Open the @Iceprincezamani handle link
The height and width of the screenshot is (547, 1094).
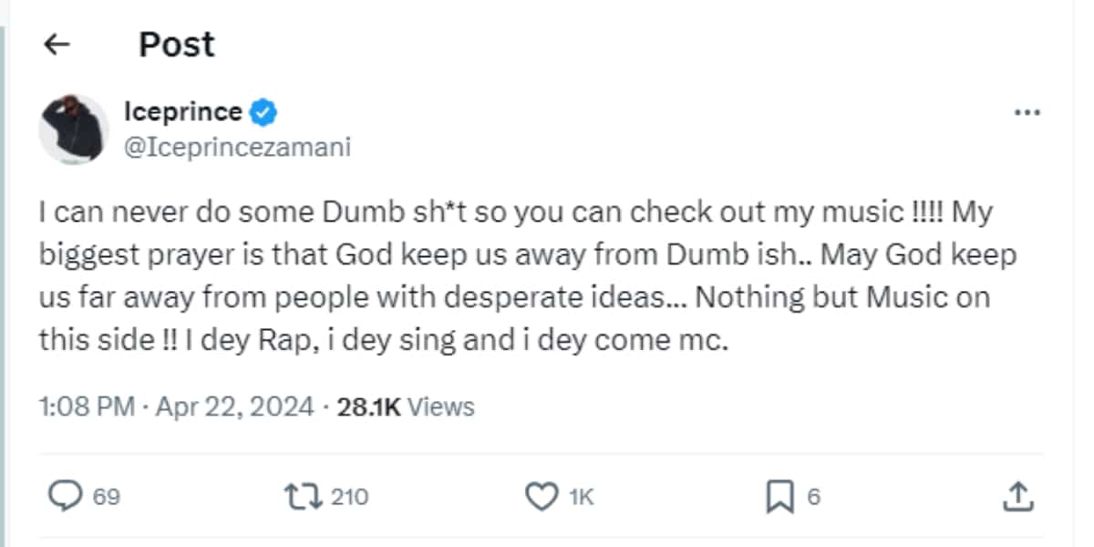(237, 147)
